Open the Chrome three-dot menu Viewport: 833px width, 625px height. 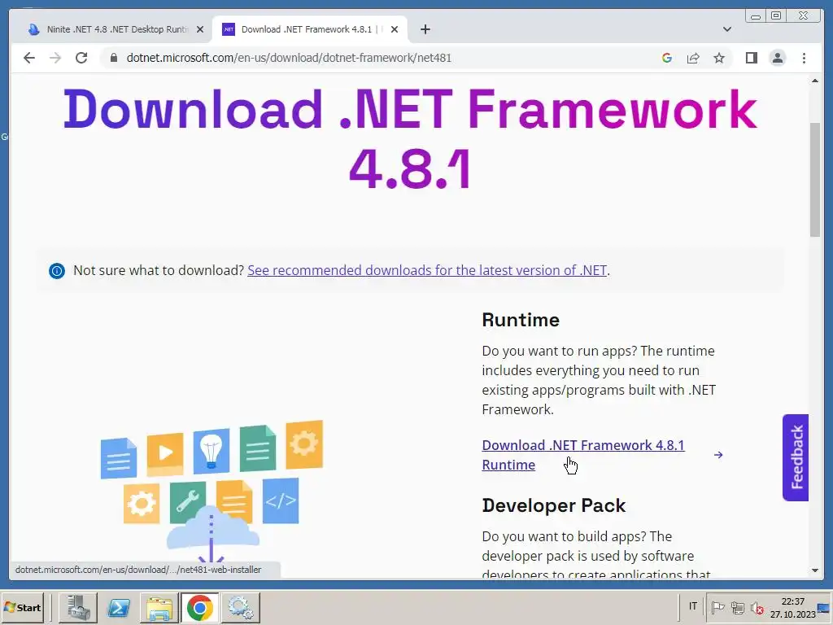tap(804, 58)
